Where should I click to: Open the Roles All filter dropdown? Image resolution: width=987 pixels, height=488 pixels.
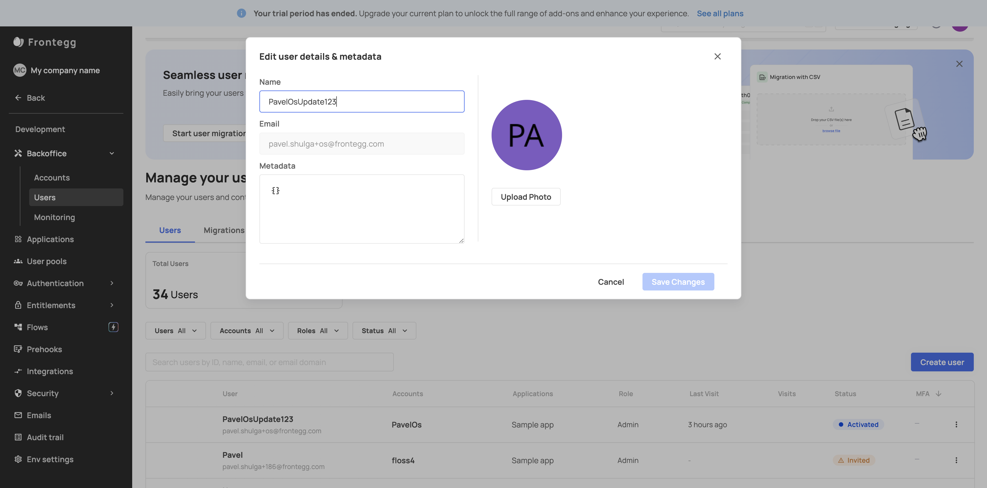point(318,330)
